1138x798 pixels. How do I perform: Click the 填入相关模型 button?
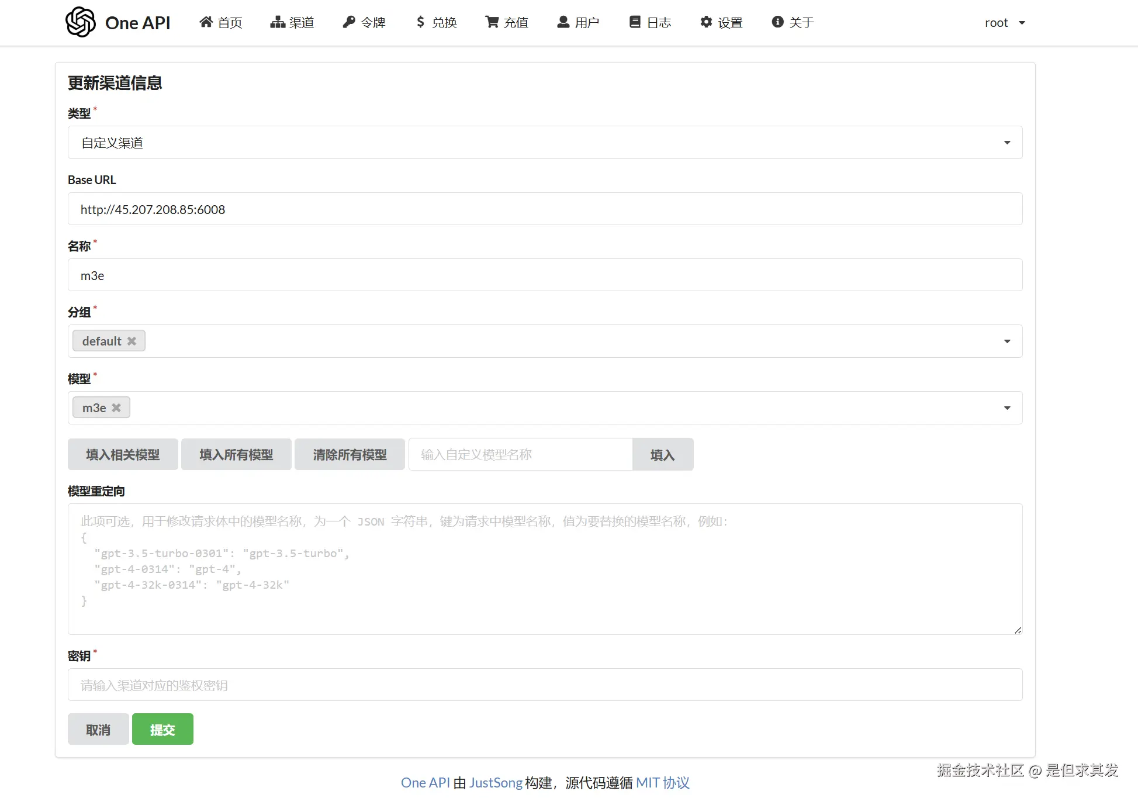tap(123, 454)
